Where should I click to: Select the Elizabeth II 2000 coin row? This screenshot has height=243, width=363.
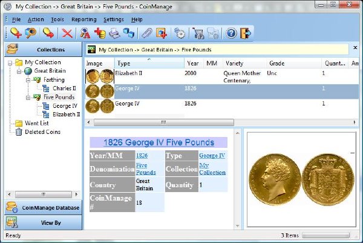(x=222, y=76)
